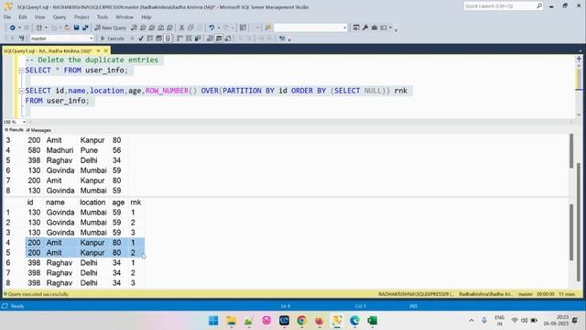This screenshot has width=586, height=330.
Task: Click the Quick Launch search magnifier
Action: 539,6
